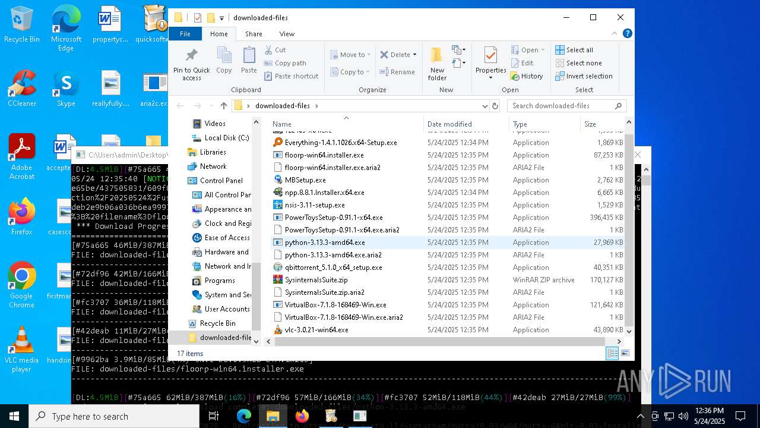The width and height of the screenshot is (760, 428).
Task: Click Select all
Action: (x=574, y=50)
